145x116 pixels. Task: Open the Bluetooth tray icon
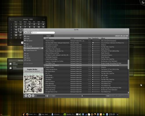pos(83,115)
